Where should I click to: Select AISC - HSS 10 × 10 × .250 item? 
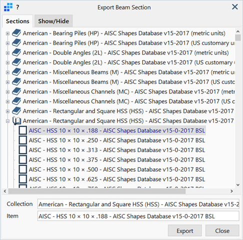[x=117, y=140]
